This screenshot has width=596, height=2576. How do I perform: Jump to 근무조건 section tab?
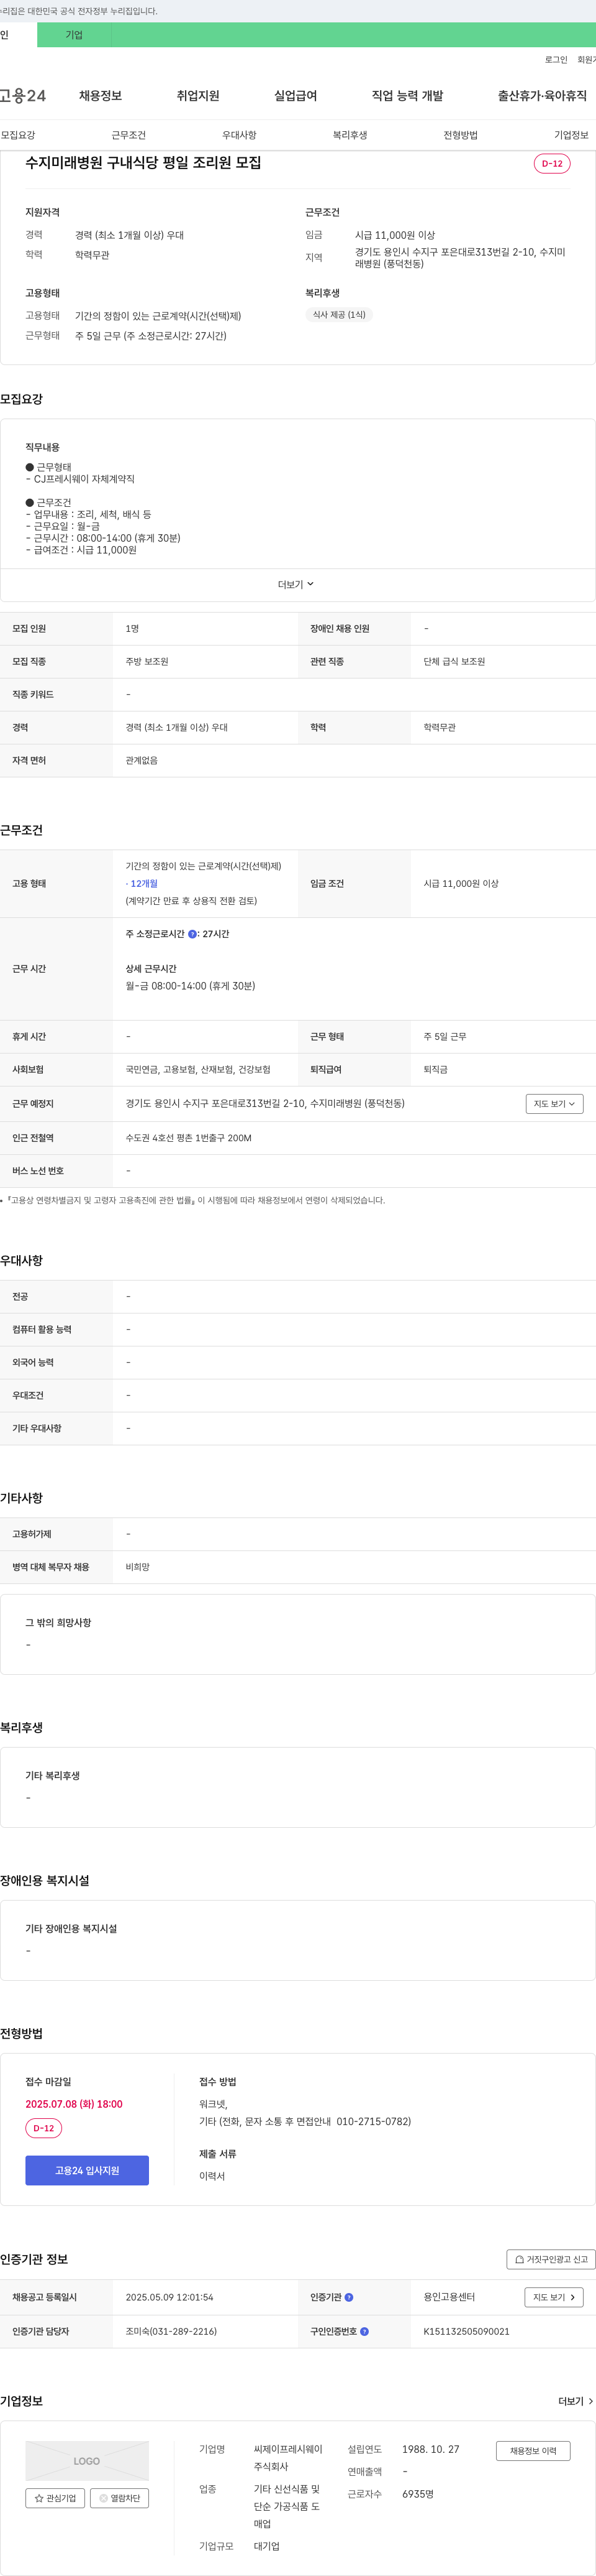(x=129, y=135)
